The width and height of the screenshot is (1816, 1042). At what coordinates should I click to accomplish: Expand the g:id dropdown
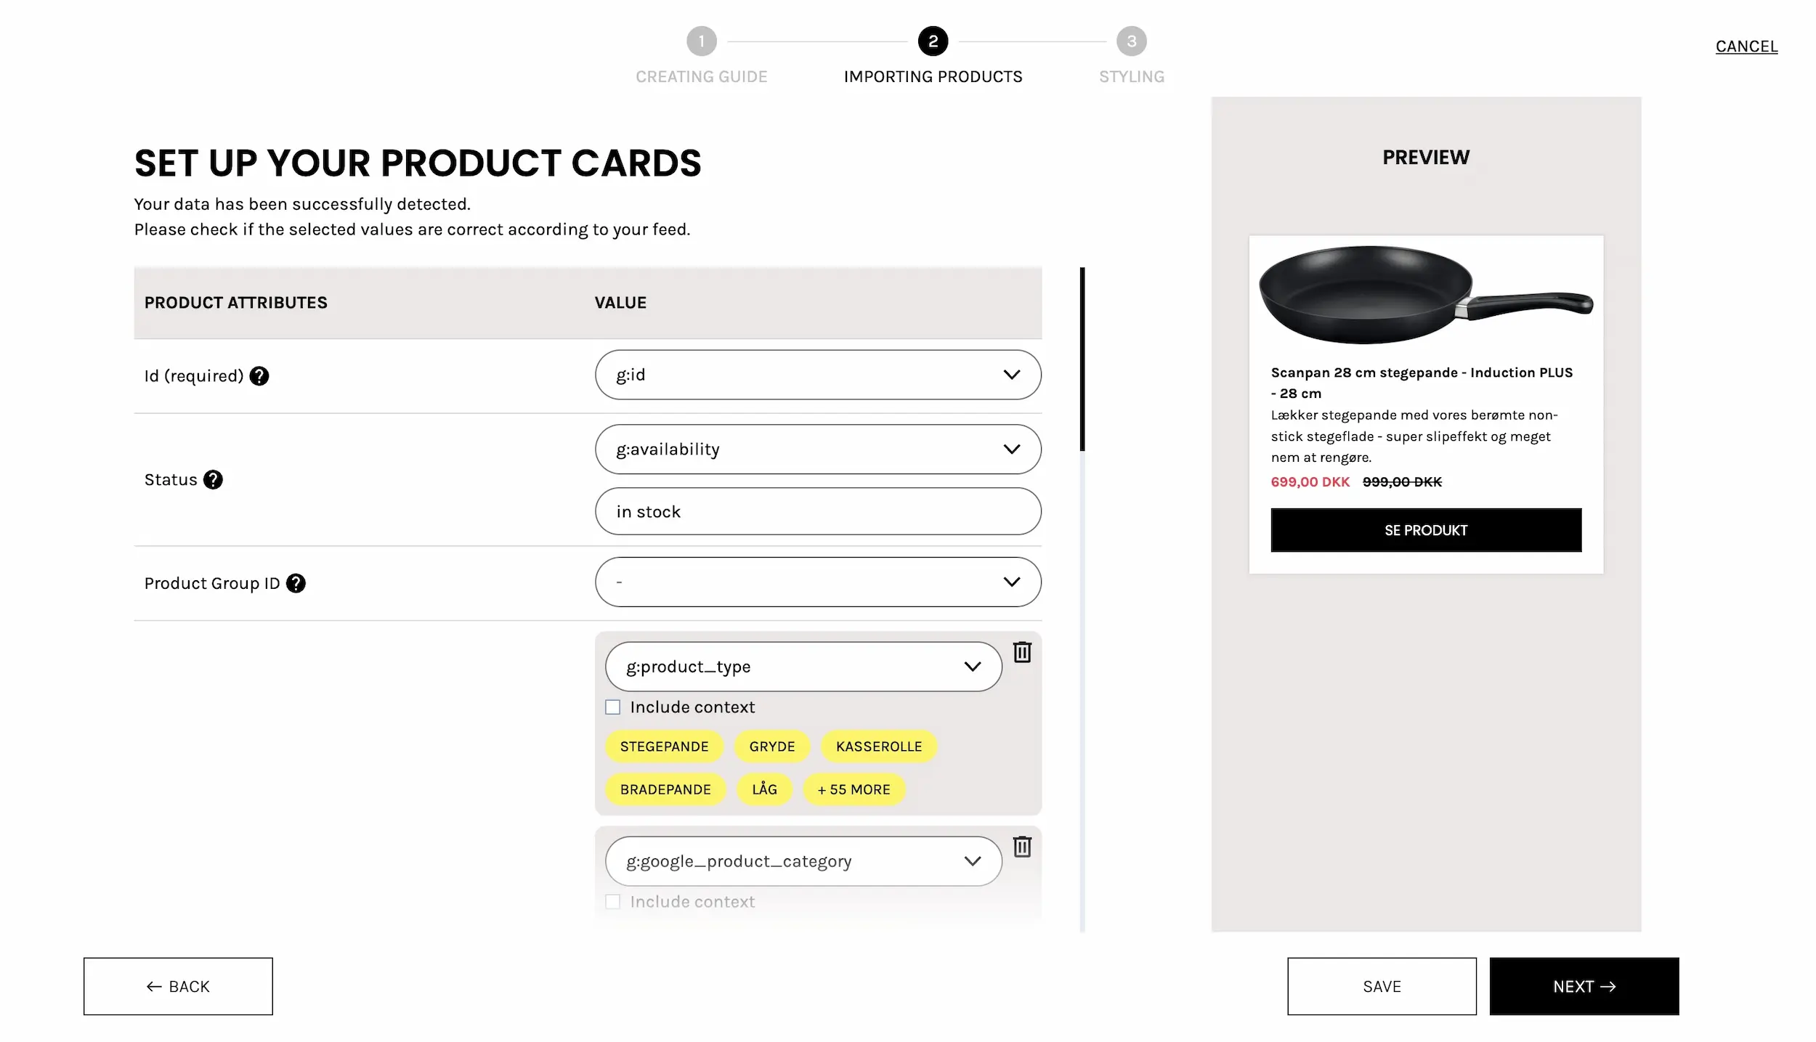[x=817, y=375]
